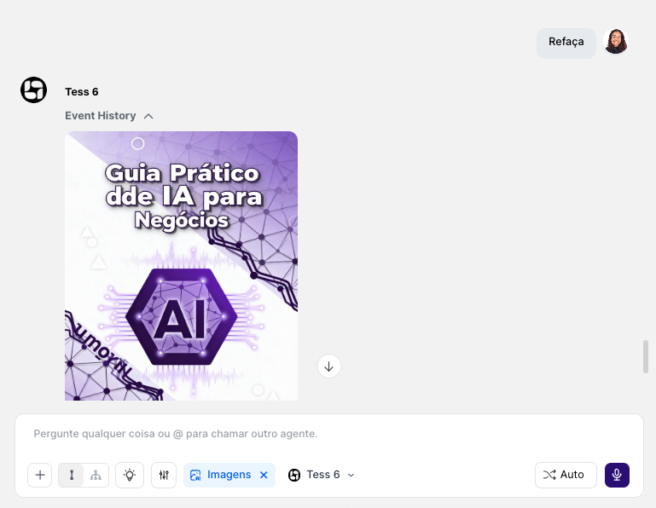Click the message input field
The image size is (656, 508).
pos(328,434)
